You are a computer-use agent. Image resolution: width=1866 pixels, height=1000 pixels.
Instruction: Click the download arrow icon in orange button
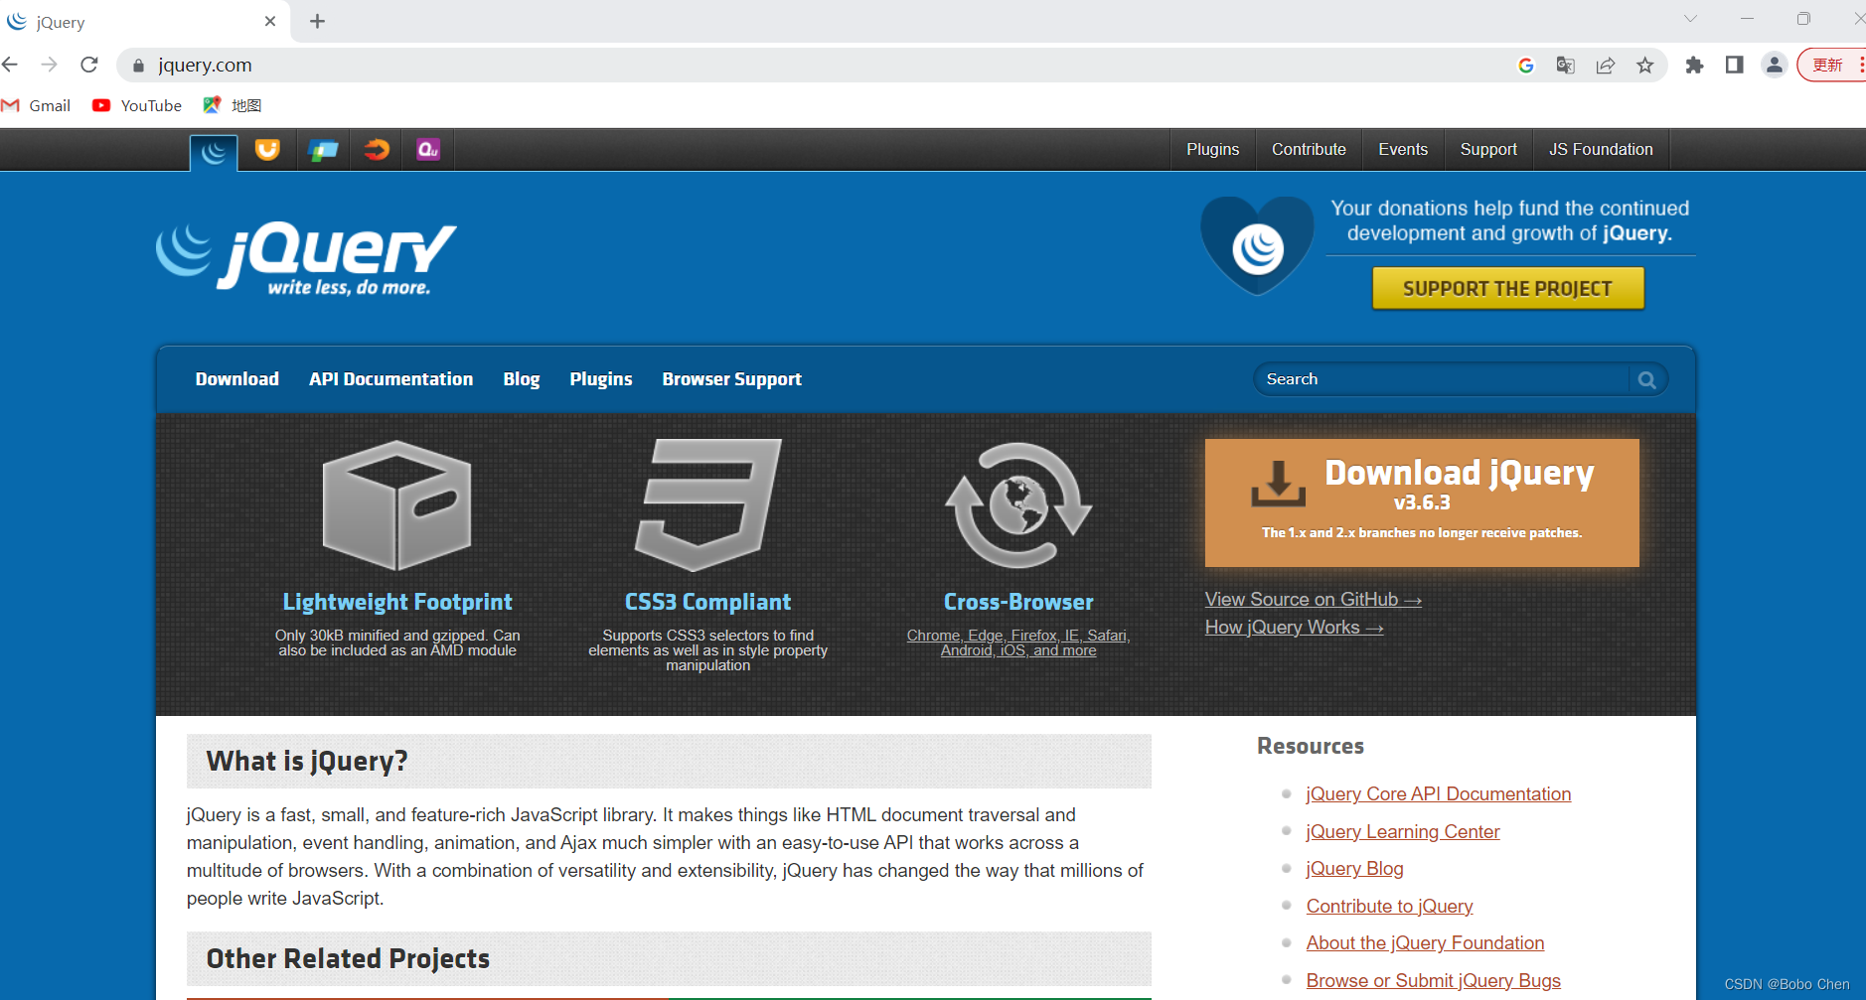(1278, 484)
